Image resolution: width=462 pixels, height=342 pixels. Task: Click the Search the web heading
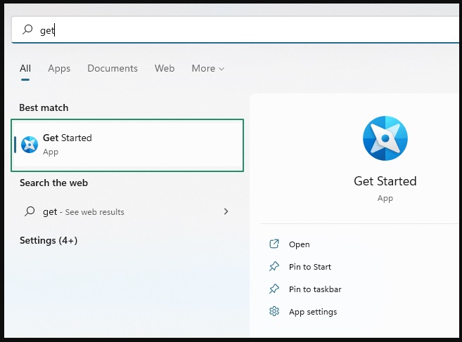coord(53,183)
